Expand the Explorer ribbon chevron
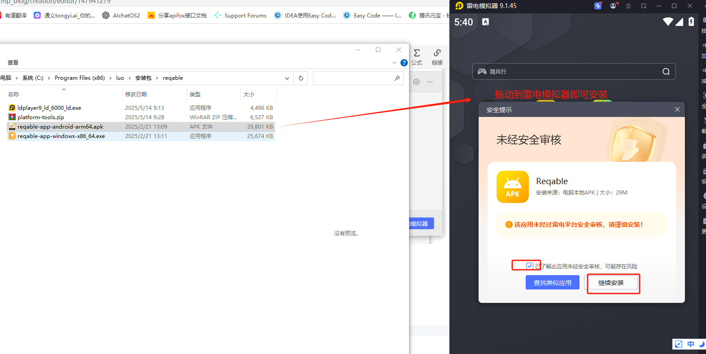The image size is (706, 354). tap(394, 63)
